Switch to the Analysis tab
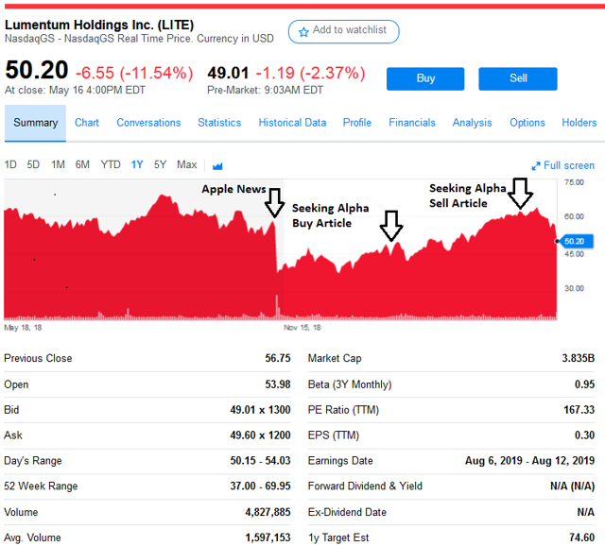This screenshot has height=546, width=605. tap(472, 123)
